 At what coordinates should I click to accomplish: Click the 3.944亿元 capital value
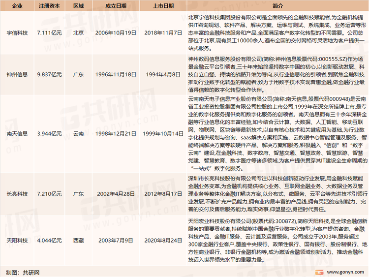point(49,134)
